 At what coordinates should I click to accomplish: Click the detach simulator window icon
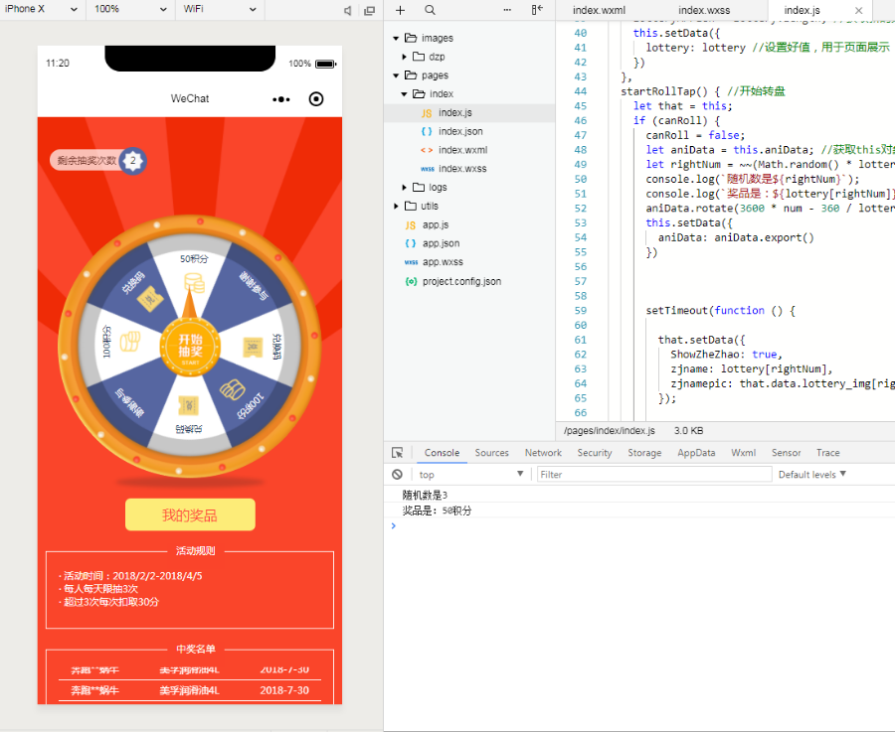coord(370,10)
